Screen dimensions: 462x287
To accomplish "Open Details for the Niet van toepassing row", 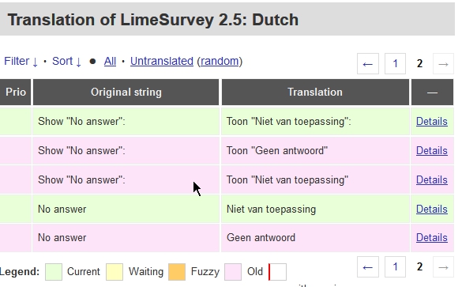I will 432,209.
